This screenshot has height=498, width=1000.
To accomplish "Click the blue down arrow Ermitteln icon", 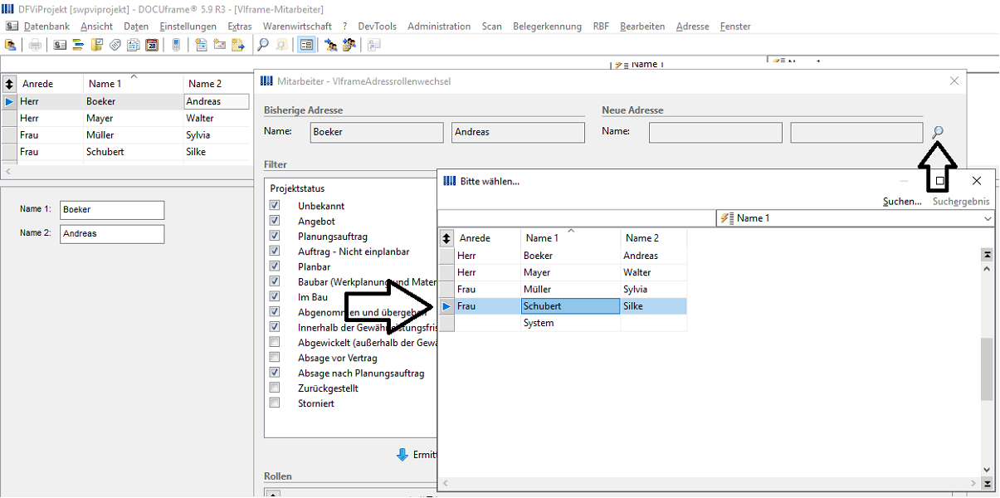I will pos(402,455).
